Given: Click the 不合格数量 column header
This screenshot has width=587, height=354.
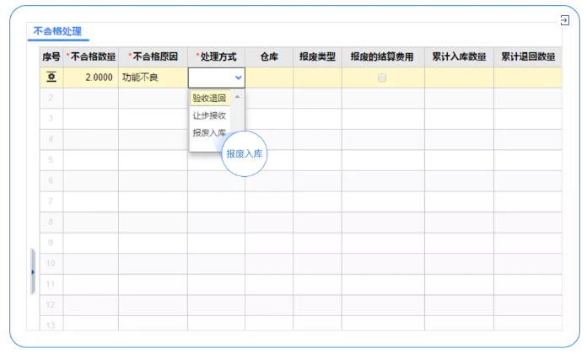Looking at the screenshot, I should tap(91, 57).
